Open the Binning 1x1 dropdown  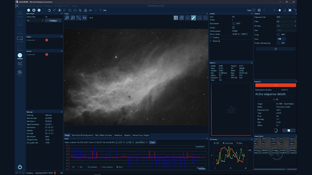point(286,26)
